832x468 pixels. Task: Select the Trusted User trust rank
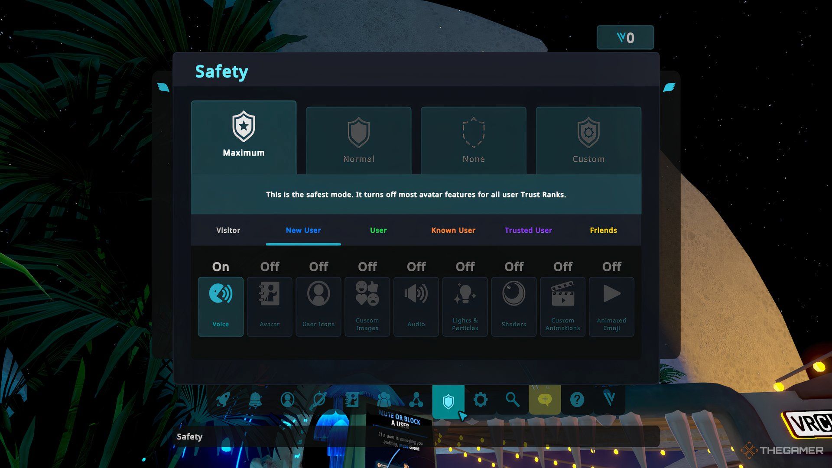pyautogui.click(x=528, y=230)
